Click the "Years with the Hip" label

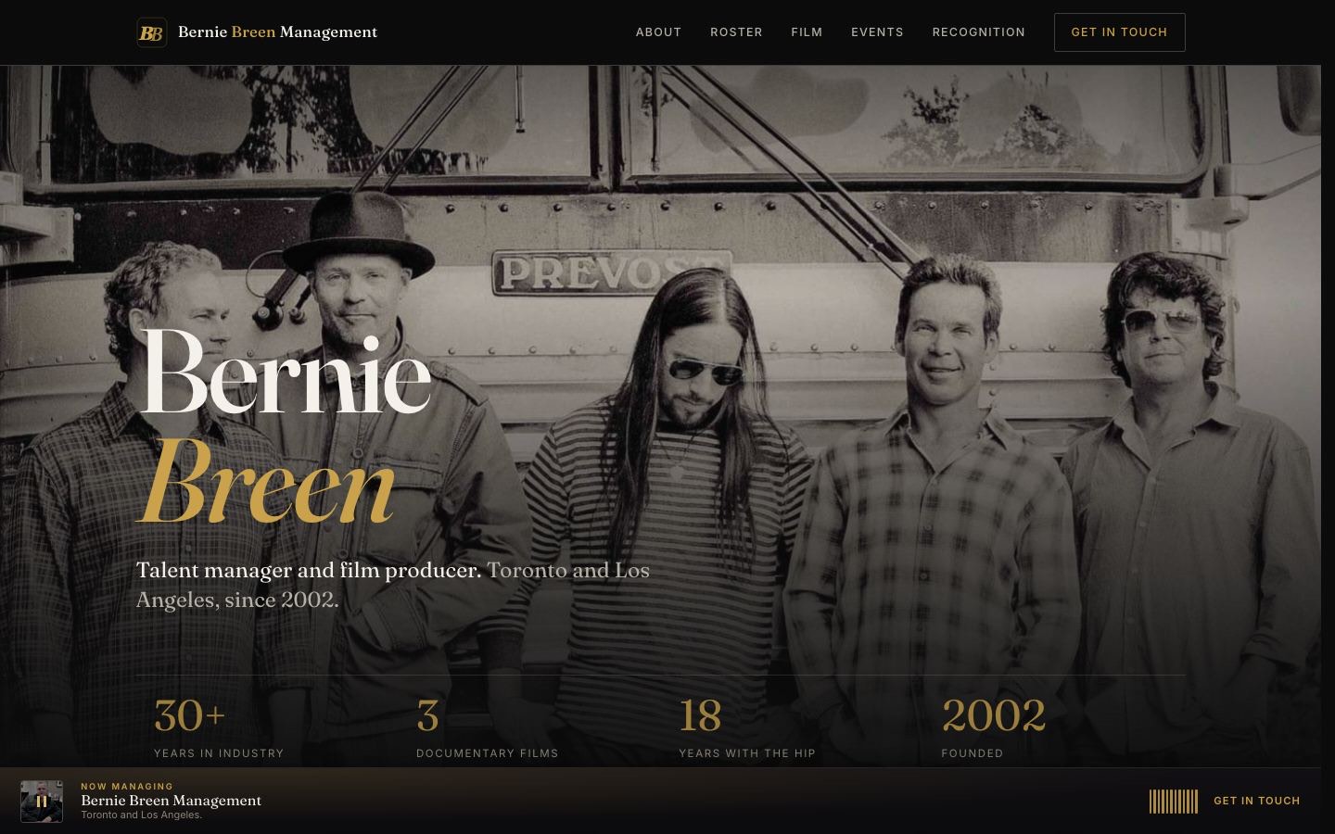747,753
